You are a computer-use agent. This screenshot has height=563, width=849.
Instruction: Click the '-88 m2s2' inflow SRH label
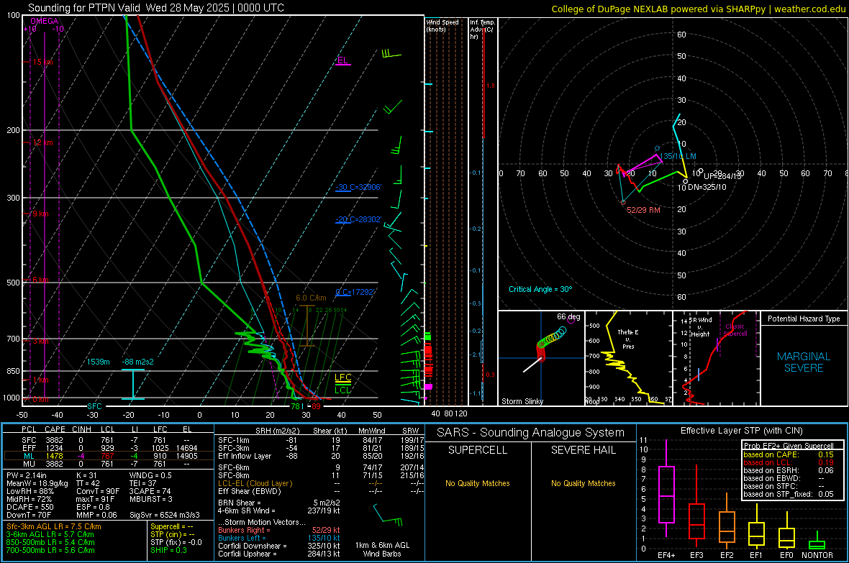coord(137,362)
